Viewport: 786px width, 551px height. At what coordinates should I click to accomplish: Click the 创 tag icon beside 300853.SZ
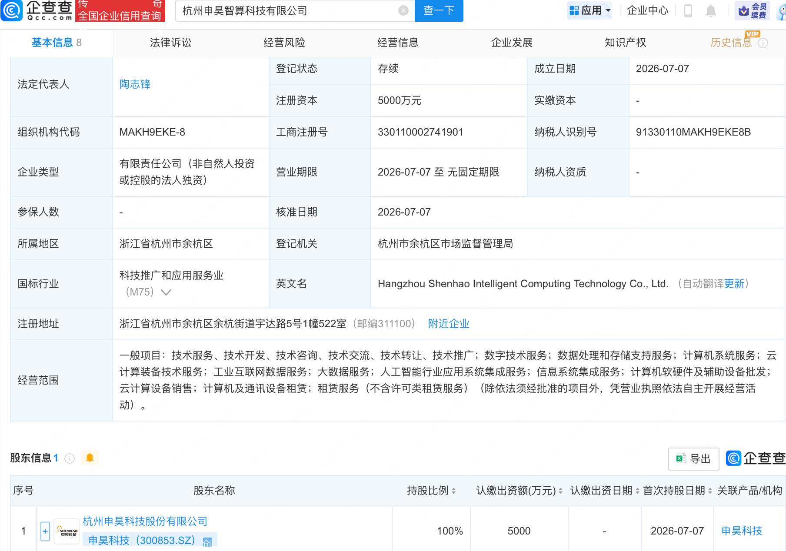[x=207, y=541]
